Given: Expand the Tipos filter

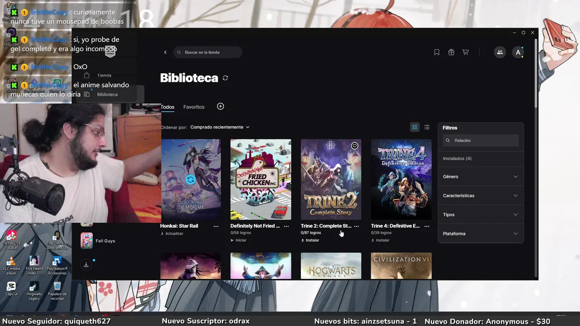Looking at the screenshot, I should (480, 215).
